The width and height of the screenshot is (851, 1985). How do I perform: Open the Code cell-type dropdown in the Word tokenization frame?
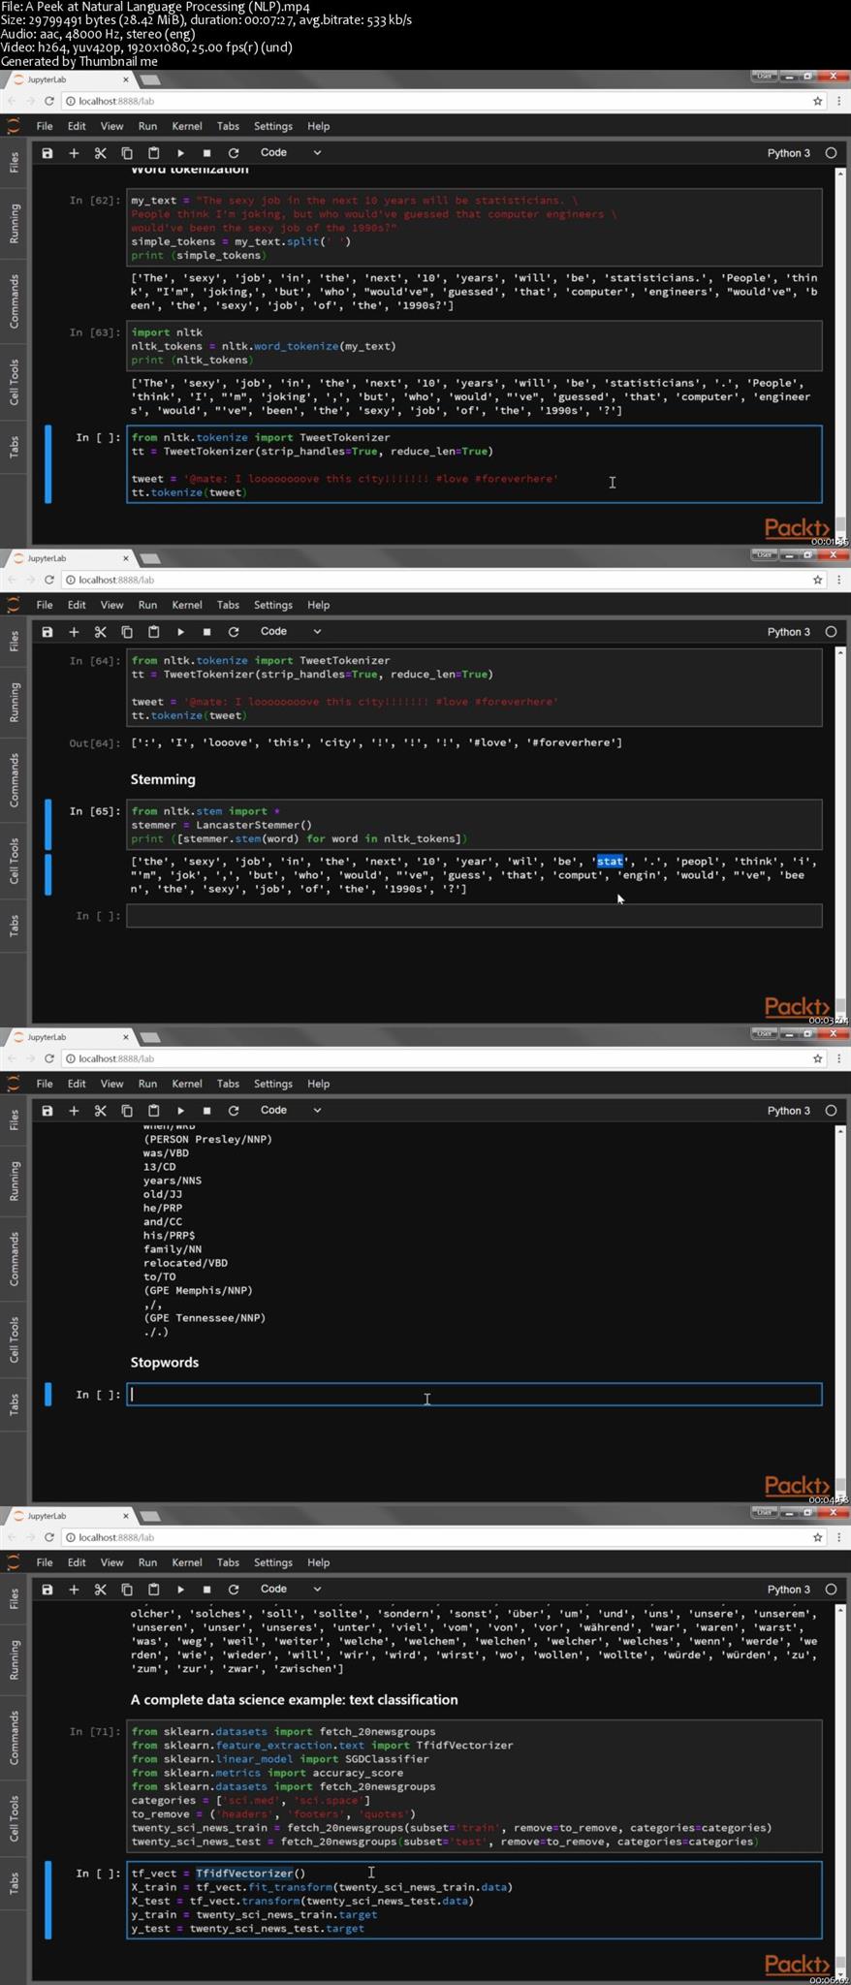click(290, 153)
